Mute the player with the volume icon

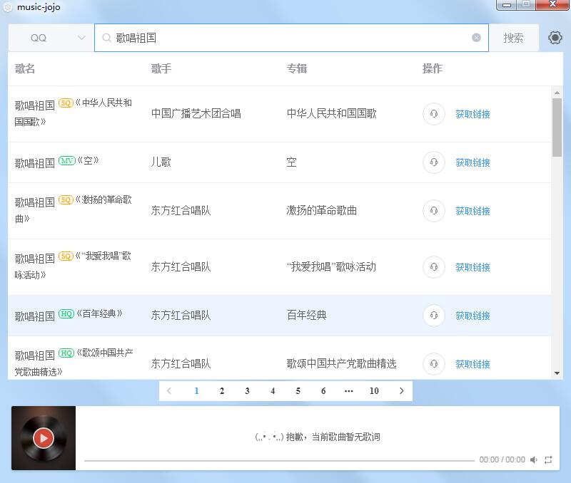coord(534,459)
